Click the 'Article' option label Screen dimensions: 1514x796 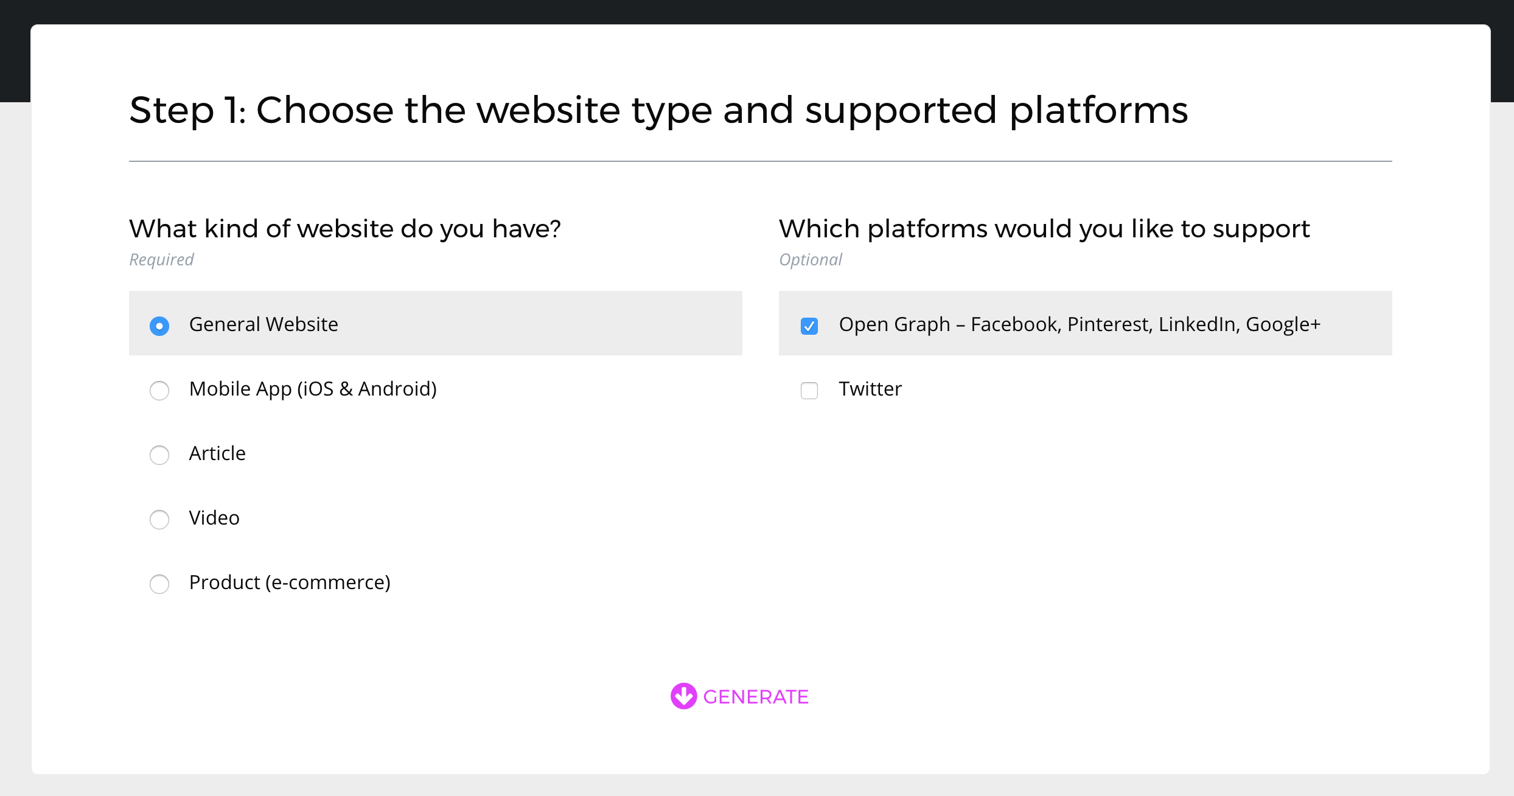tap(217, 453)
